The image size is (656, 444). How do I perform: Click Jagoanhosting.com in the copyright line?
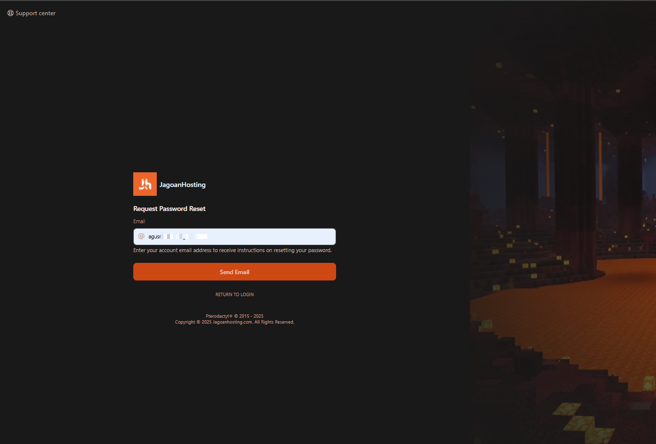pos(233,322)
